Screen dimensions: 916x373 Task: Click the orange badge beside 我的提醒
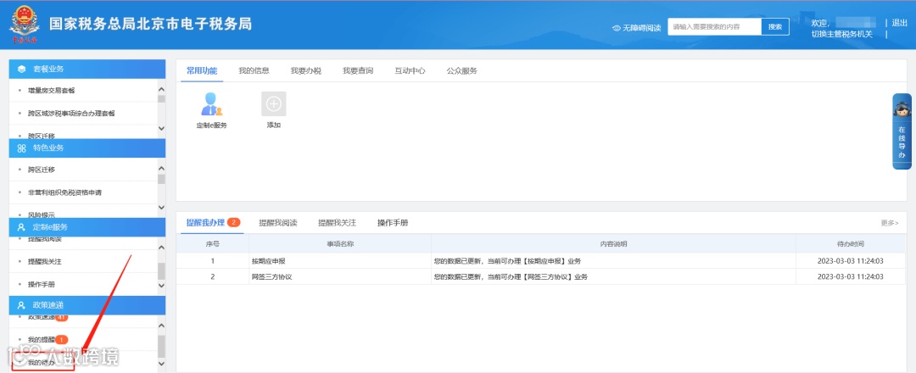click(x=62, y=339)
